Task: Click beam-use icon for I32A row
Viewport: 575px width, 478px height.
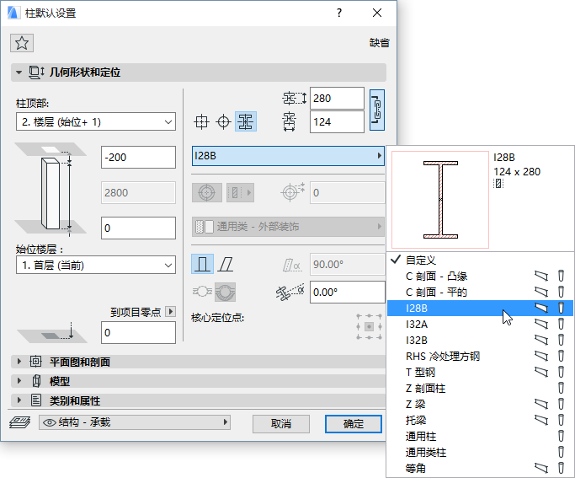Action: (540, 324)
